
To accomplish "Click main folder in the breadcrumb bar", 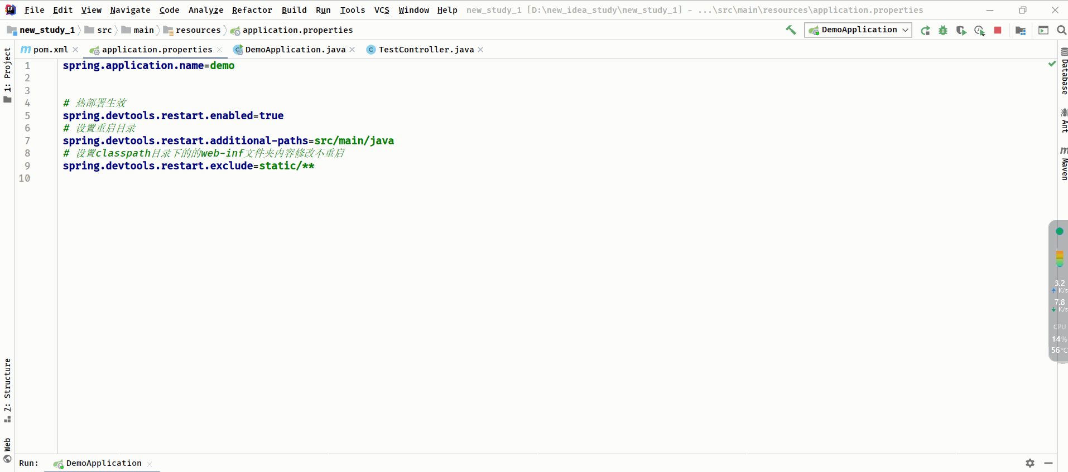I will coord(138,30).
